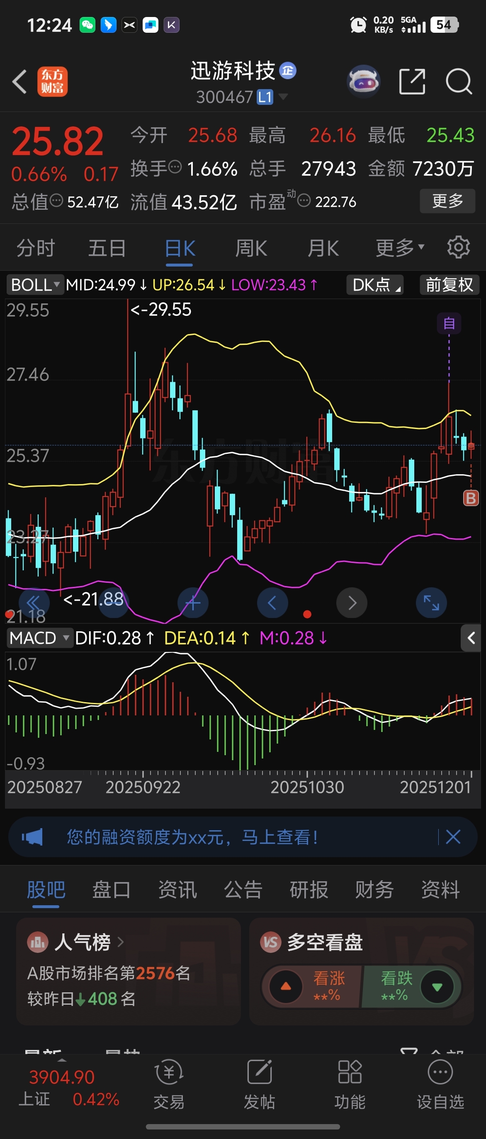Screen dimensions: 486x1139
Task: Switch to 周K tab
Action: [x=251, y=249]
